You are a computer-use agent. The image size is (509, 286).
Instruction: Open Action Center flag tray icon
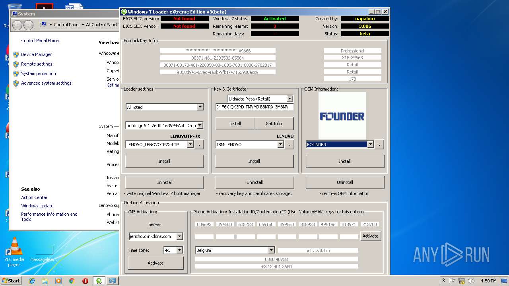click(453, 281)
